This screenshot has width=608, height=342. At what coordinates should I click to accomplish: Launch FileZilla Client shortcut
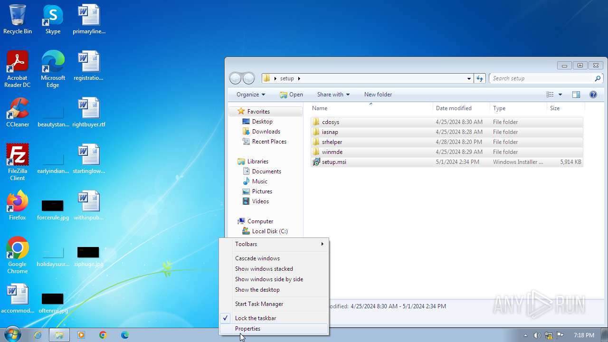[x=18, y=162]
